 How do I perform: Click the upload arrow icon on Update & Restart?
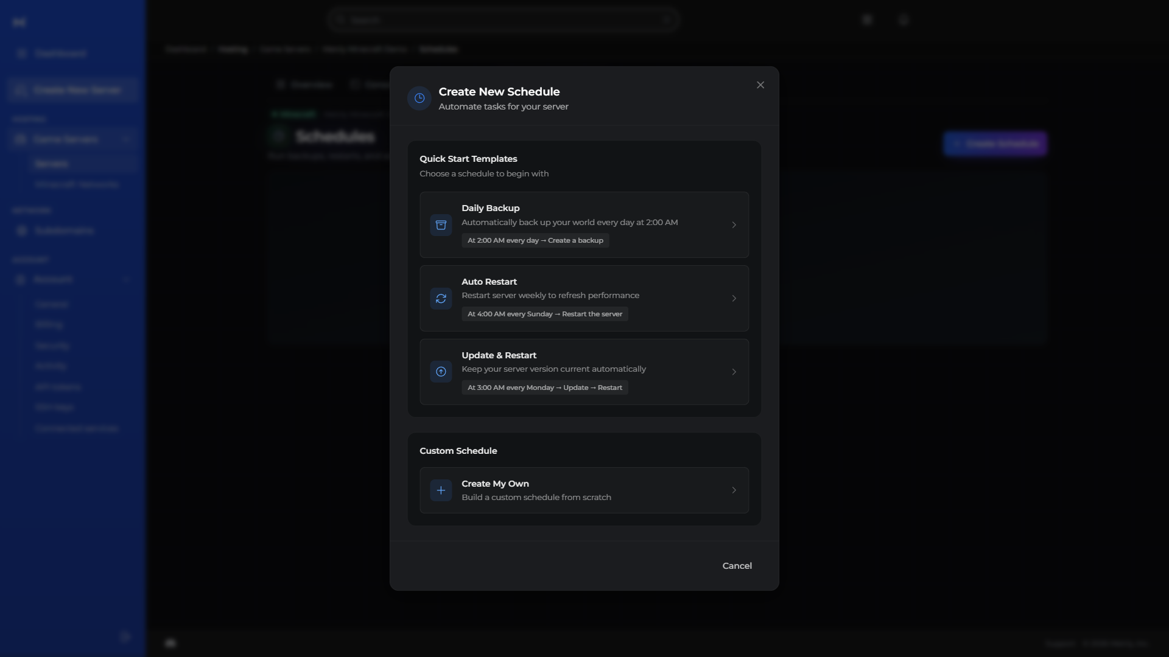(441, 372)
